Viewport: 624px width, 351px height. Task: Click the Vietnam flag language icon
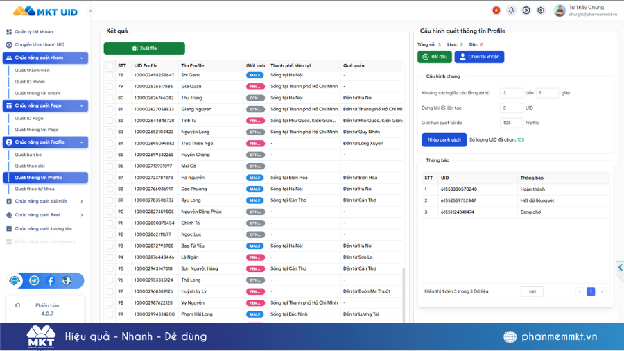(496, 10)
